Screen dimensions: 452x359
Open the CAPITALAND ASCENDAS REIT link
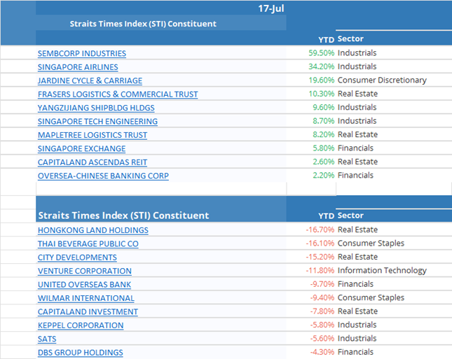click(x=93, y=162)
